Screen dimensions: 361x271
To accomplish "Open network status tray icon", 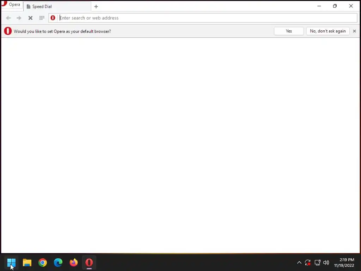I will (318, 263).
